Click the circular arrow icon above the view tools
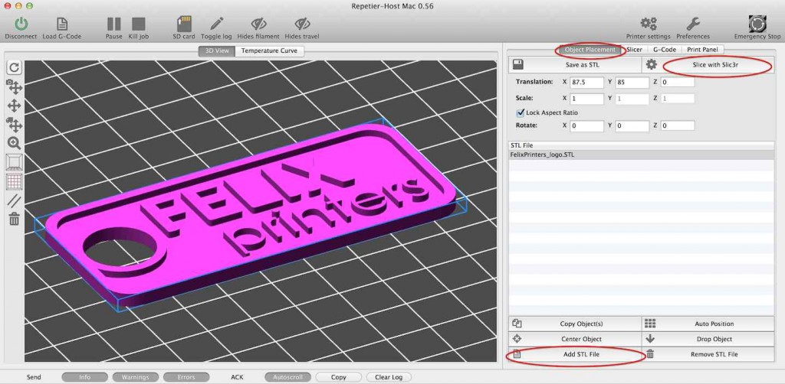 [14, 67]
